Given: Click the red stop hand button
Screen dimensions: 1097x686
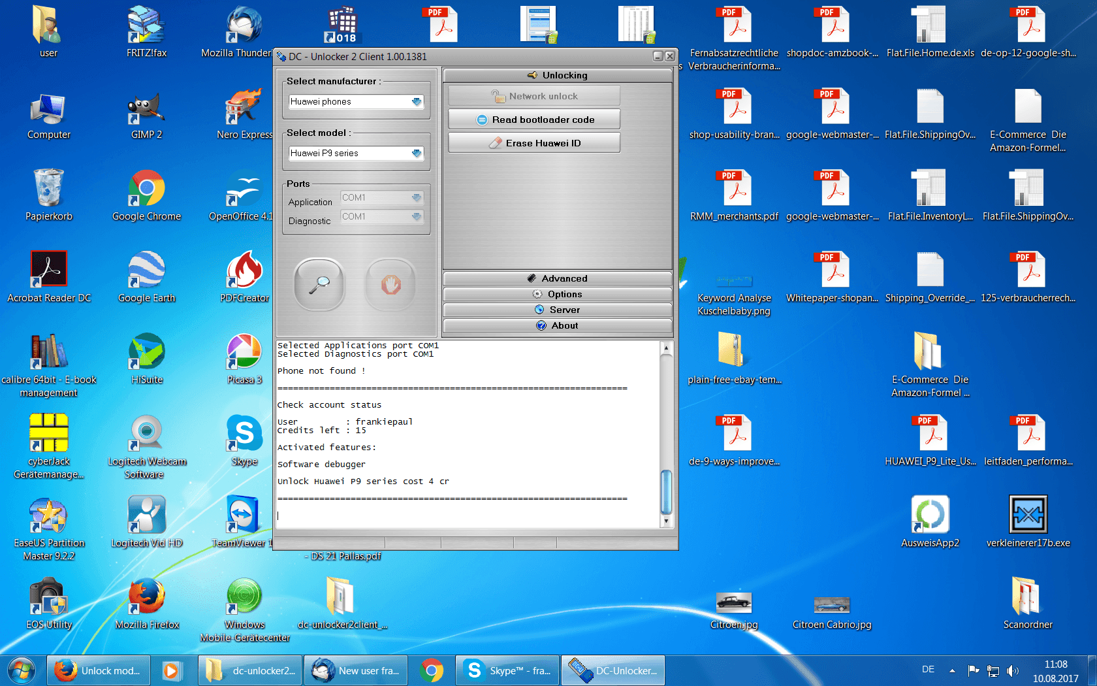Looking at the screenshot, I should 390,285.
